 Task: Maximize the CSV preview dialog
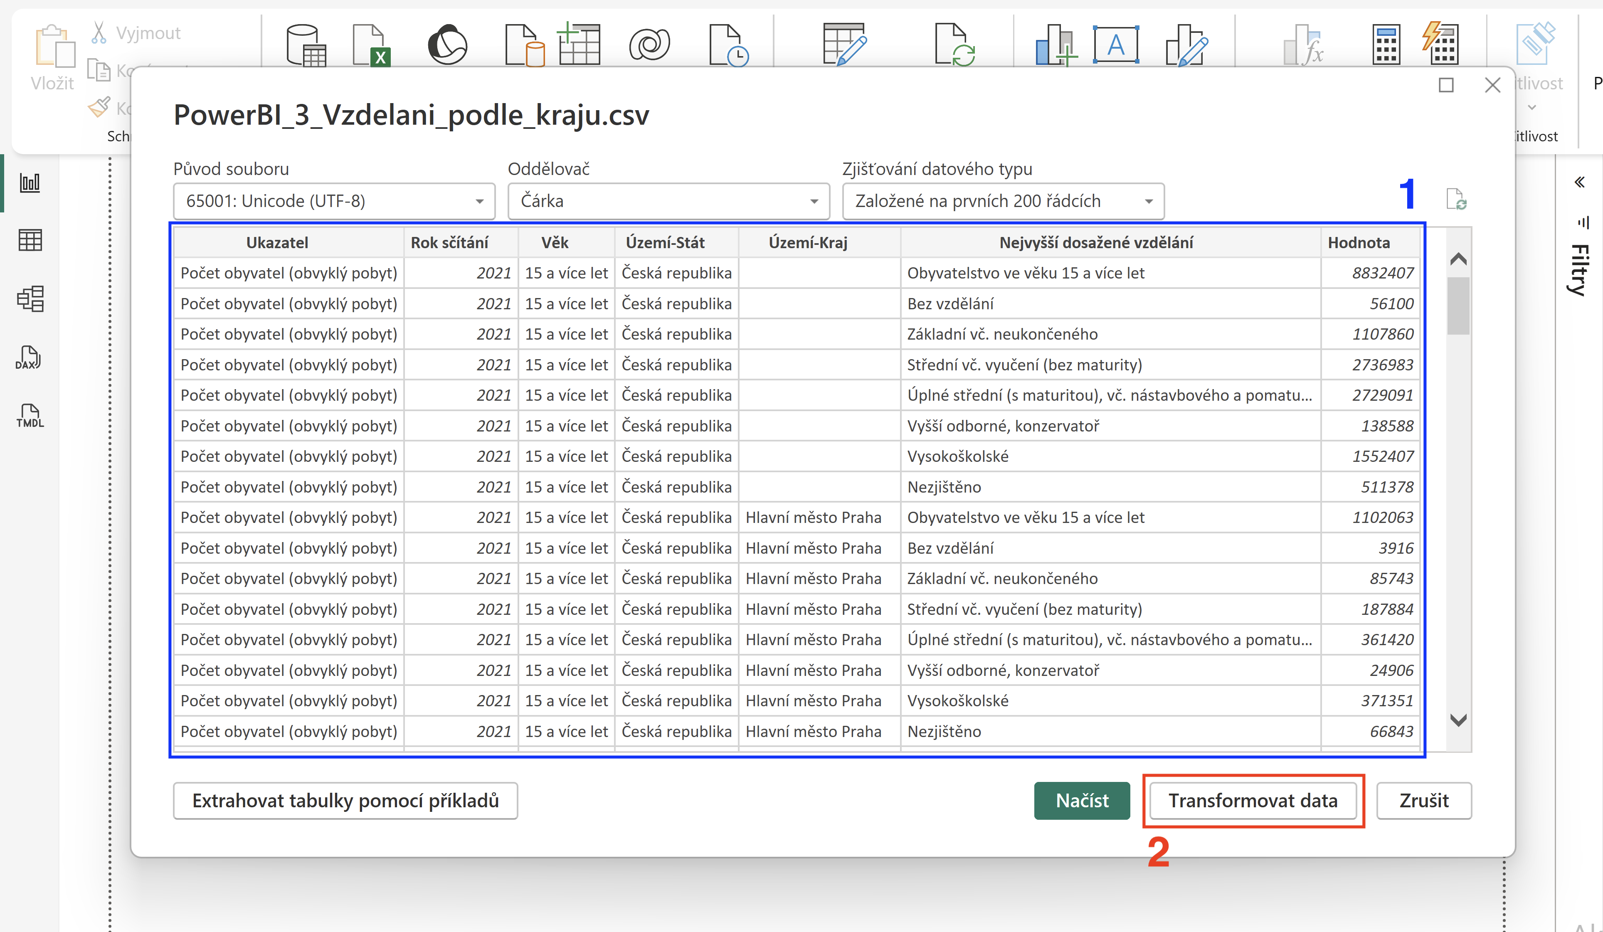coord(1446,85)
